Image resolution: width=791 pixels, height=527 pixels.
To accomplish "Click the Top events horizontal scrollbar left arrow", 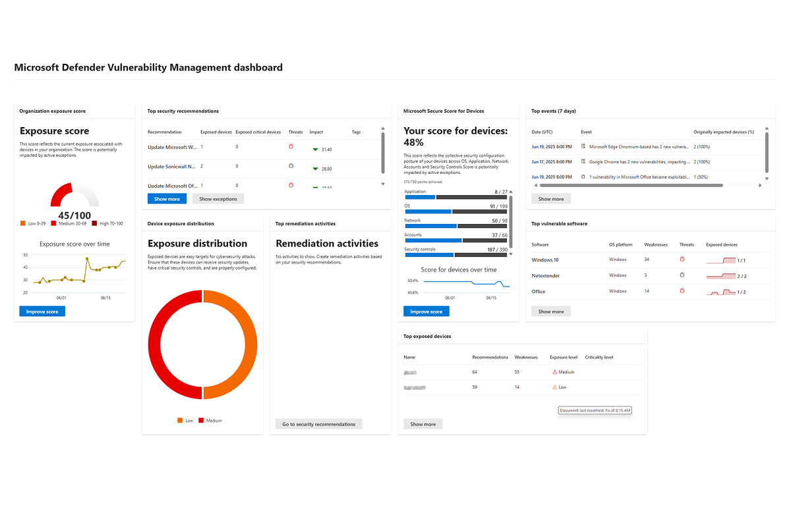I will coord(535,185).
